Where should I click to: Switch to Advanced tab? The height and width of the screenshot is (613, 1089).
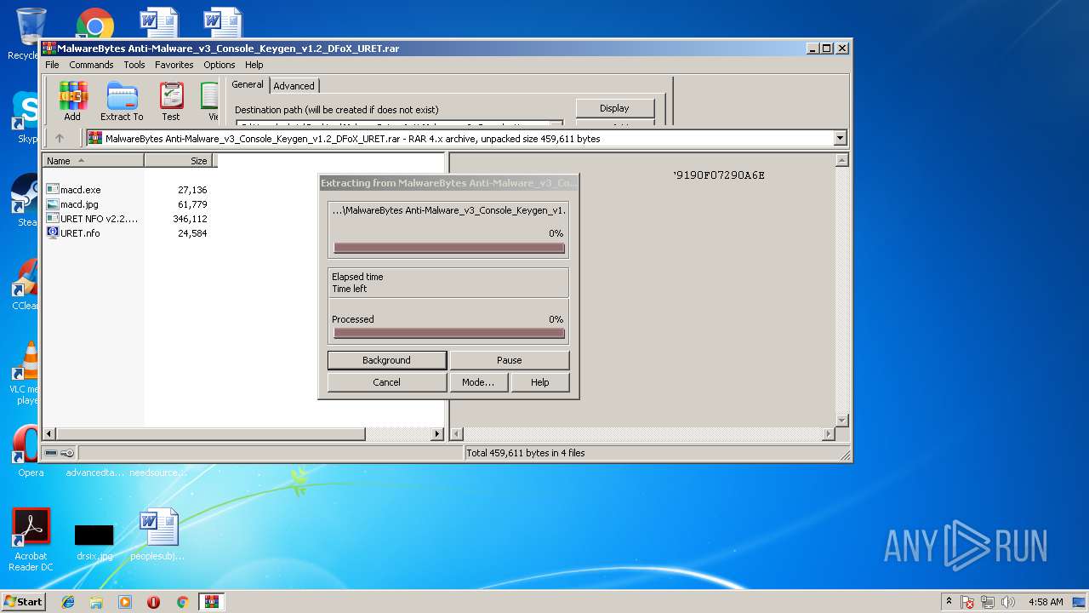[x=294, y=86]
